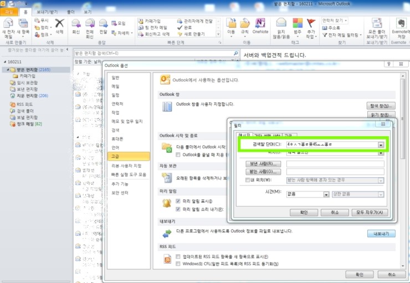Viewport: 410px width, 283px height.
Task: Toggle the Outlook을 끝낼 때 지운 checkbox
Action: pyautogui.click(x=178, y=155)
